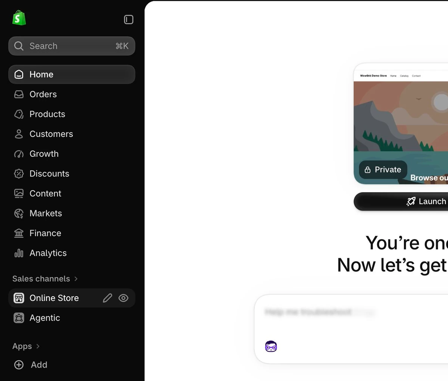Go to Home menu item
This screenshot has width=448, height=381.
click(72, 74)
